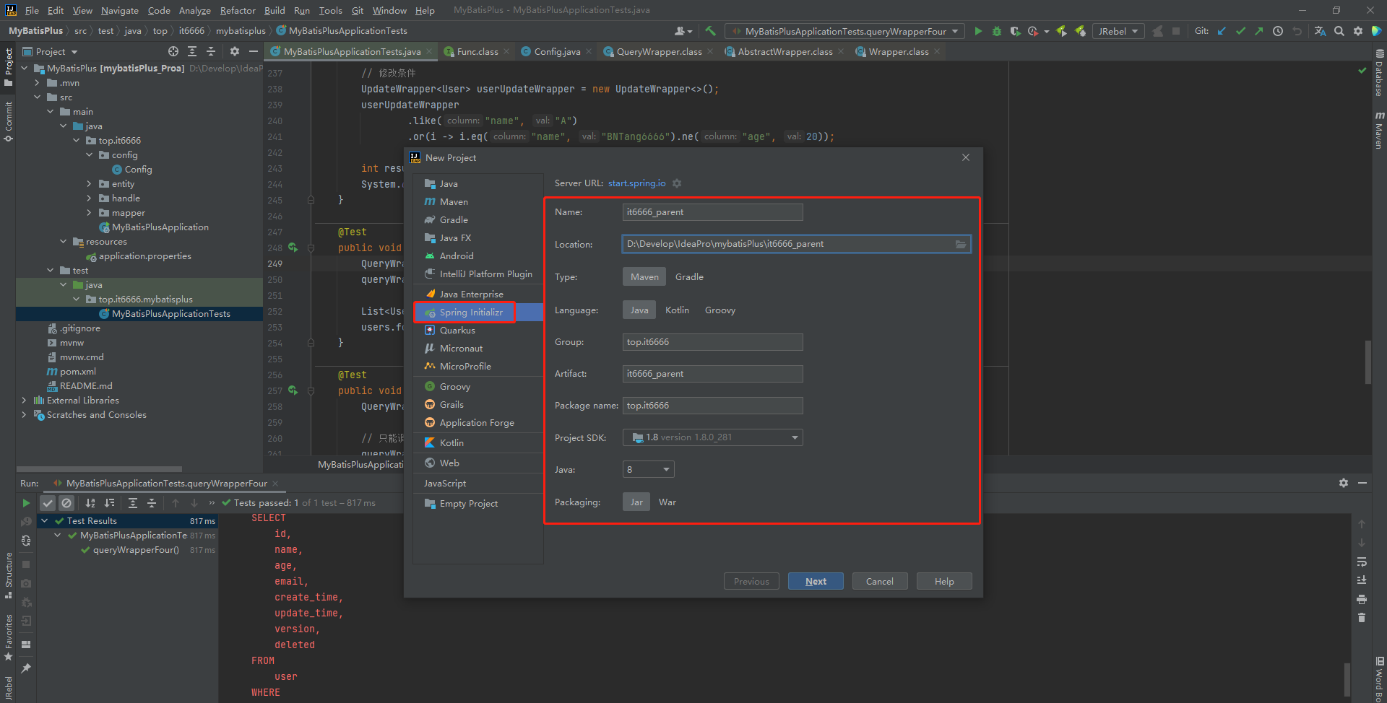1387x703 pixels.
Task: Expand External Libraries node
Action: [25, 401]
